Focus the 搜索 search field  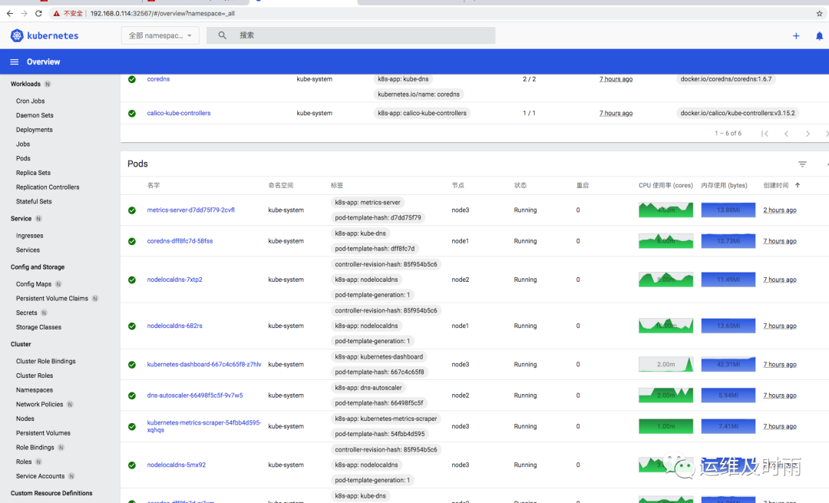point(351,35)
